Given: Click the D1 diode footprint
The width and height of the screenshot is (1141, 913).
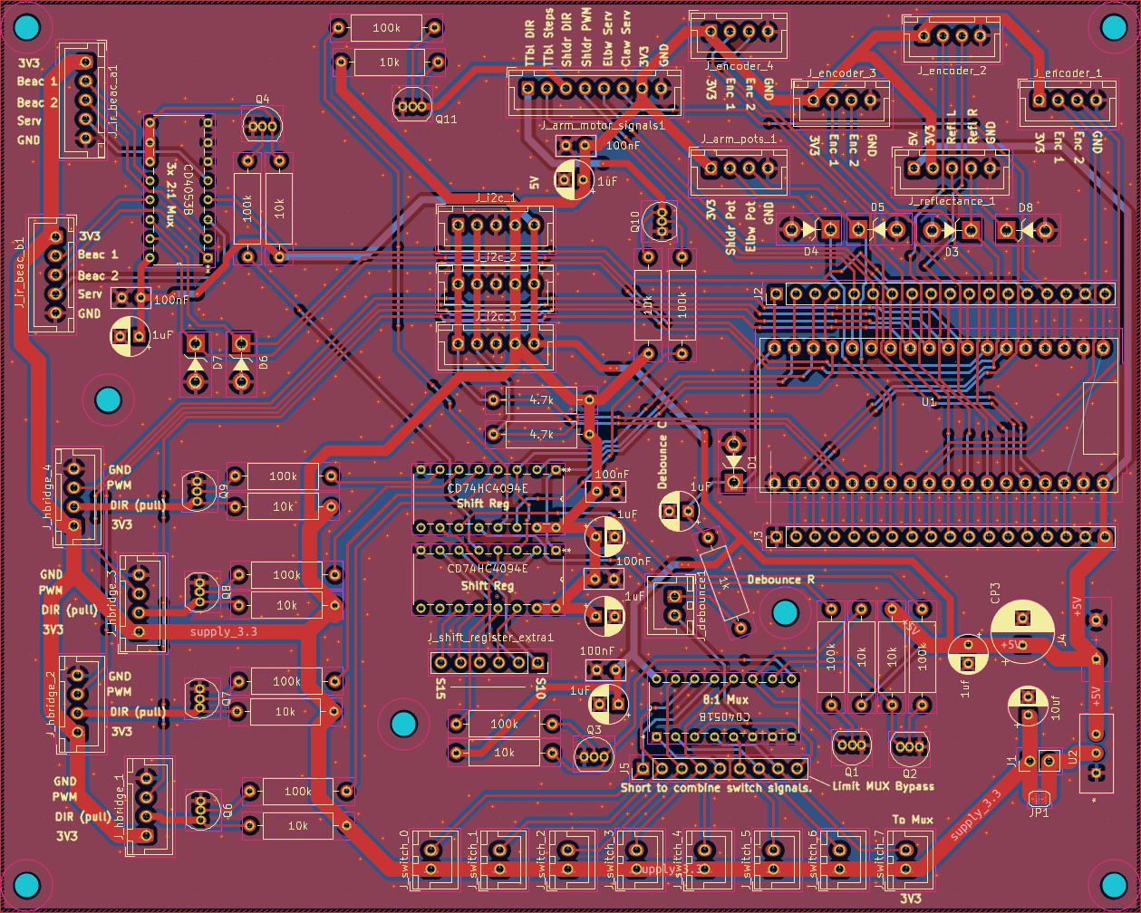Looking at the screenshot, I should [x=734, y=463].
